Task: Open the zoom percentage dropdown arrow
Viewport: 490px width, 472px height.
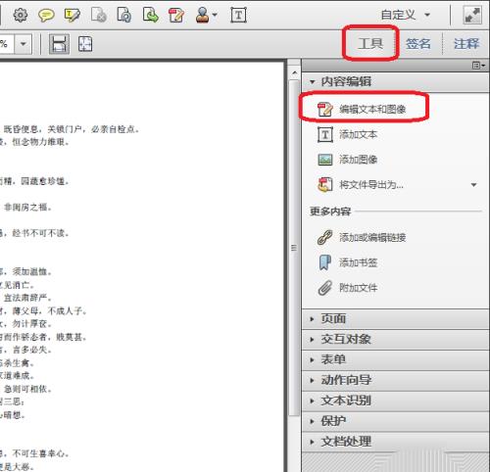Action: tap(23, 44)
